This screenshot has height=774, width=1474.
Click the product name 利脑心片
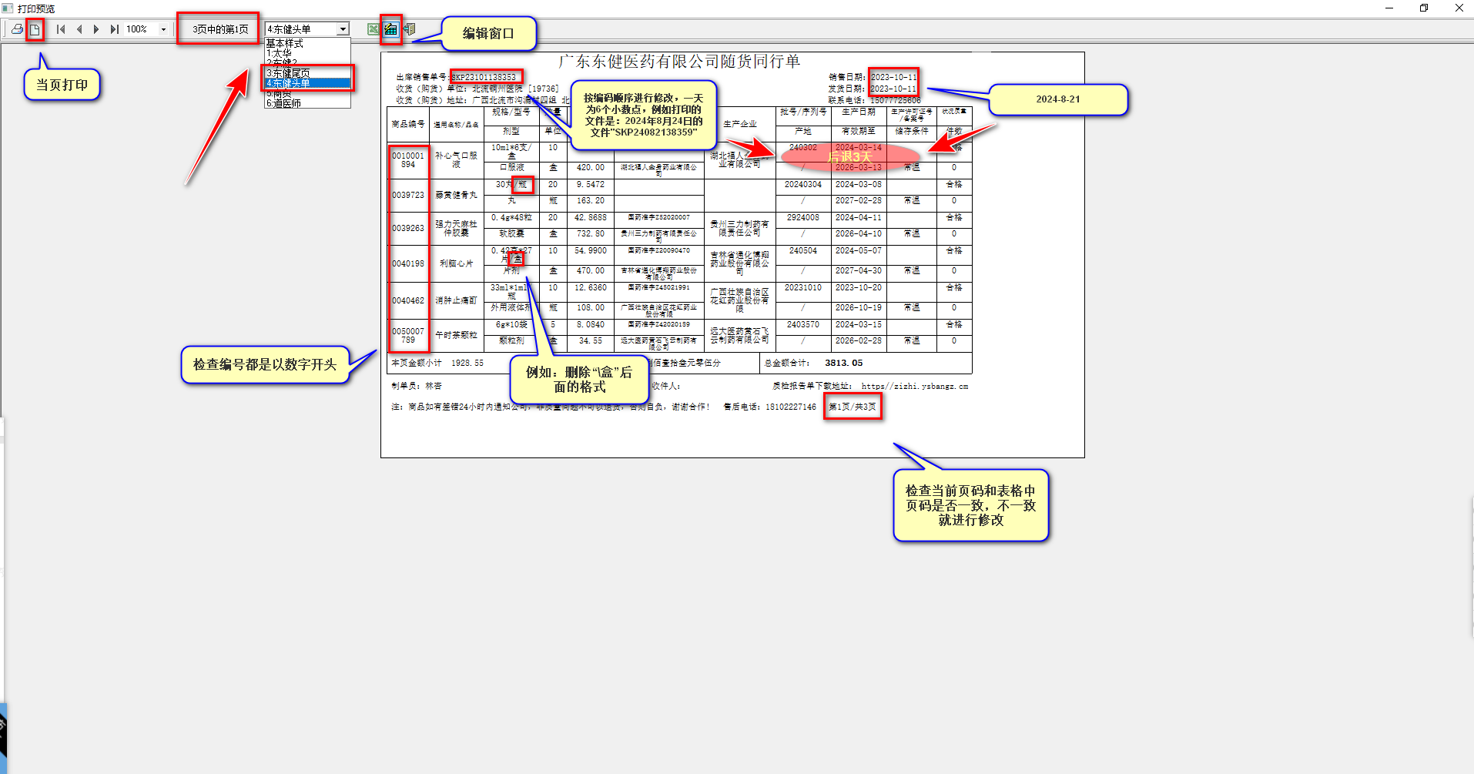tap(456, 263)
